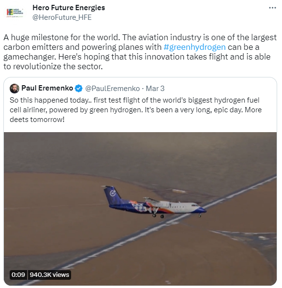Image resolution: width=282 pixels, height=288 pixels.
Task: Open the #greenhydrogen hashtag
Action: click(194, 47)
